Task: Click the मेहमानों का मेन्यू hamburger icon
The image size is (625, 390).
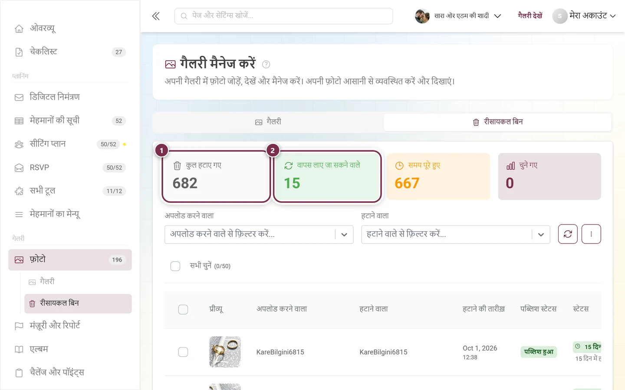Action: point(19,214)
